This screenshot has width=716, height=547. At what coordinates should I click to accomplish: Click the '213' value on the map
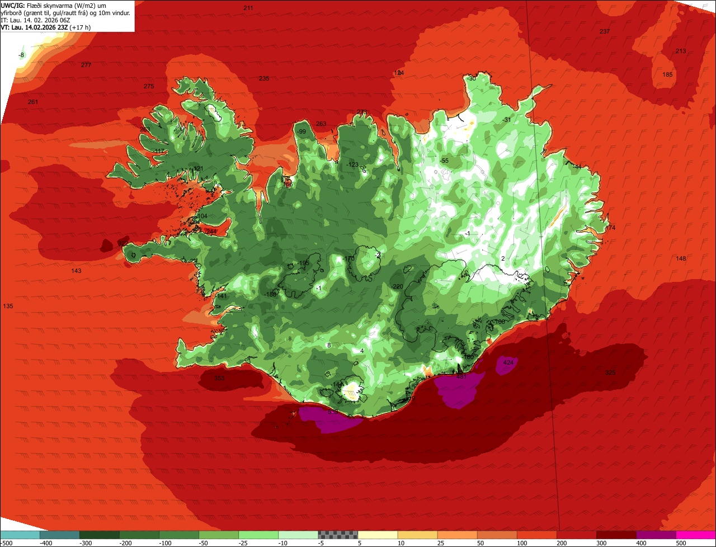[x=681, y=51]
